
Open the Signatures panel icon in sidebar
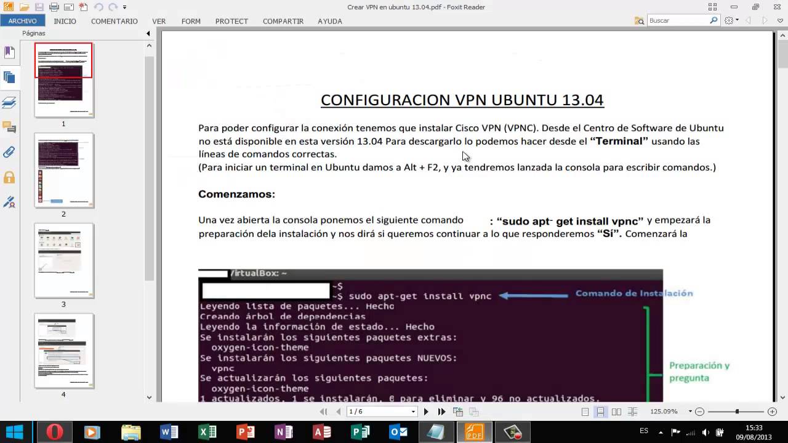(x=9, y=202)
